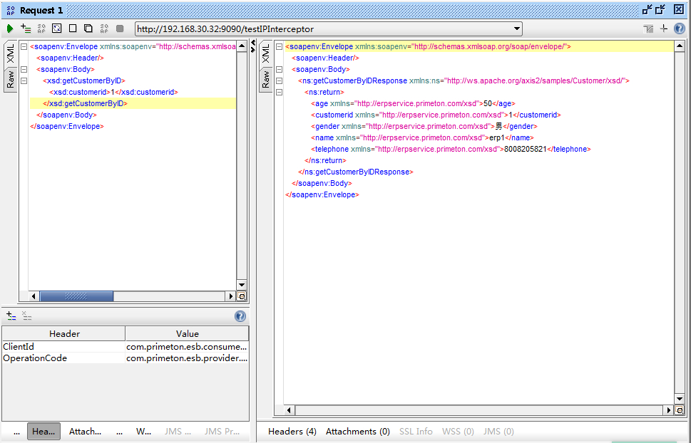691x443 pixels.
Task: Click the plus icon beside help
Action: [x=664, y=28]
